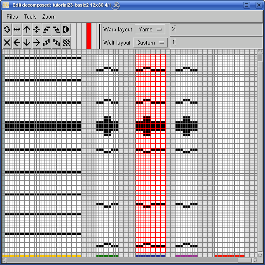Click the shift right arrow icon
Image resolution: width=265 pixels, height=265 pixels.
coord(37,42)
